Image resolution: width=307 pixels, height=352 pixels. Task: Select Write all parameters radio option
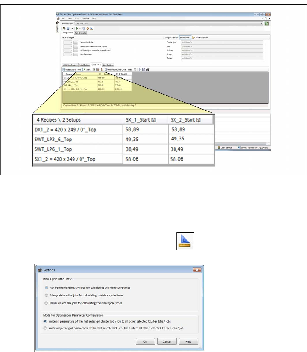click(x=45, y=321)
